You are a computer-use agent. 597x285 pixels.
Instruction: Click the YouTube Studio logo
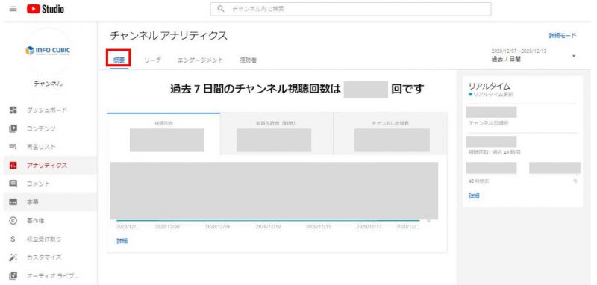click(x=46, y=9)
